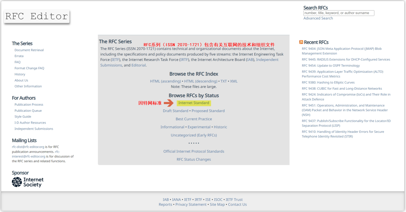Open the Format Change FAQ link
Image resolution: width=406 pixels, height=212 pixels.
29,68
